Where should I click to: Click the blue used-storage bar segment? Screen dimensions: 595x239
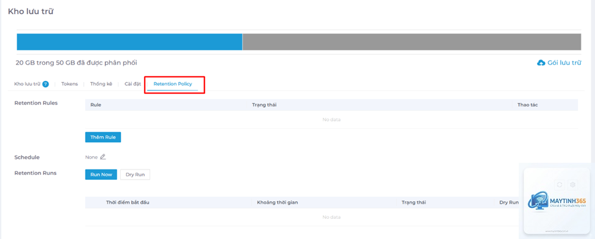tap(129, 41)
